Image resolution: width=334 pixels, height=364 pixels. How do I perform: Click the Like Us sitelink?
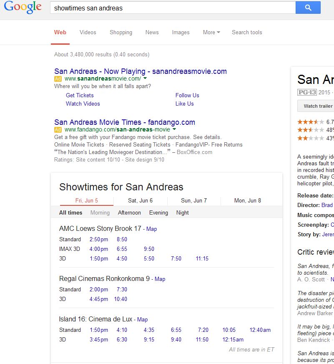click(184, 104)
